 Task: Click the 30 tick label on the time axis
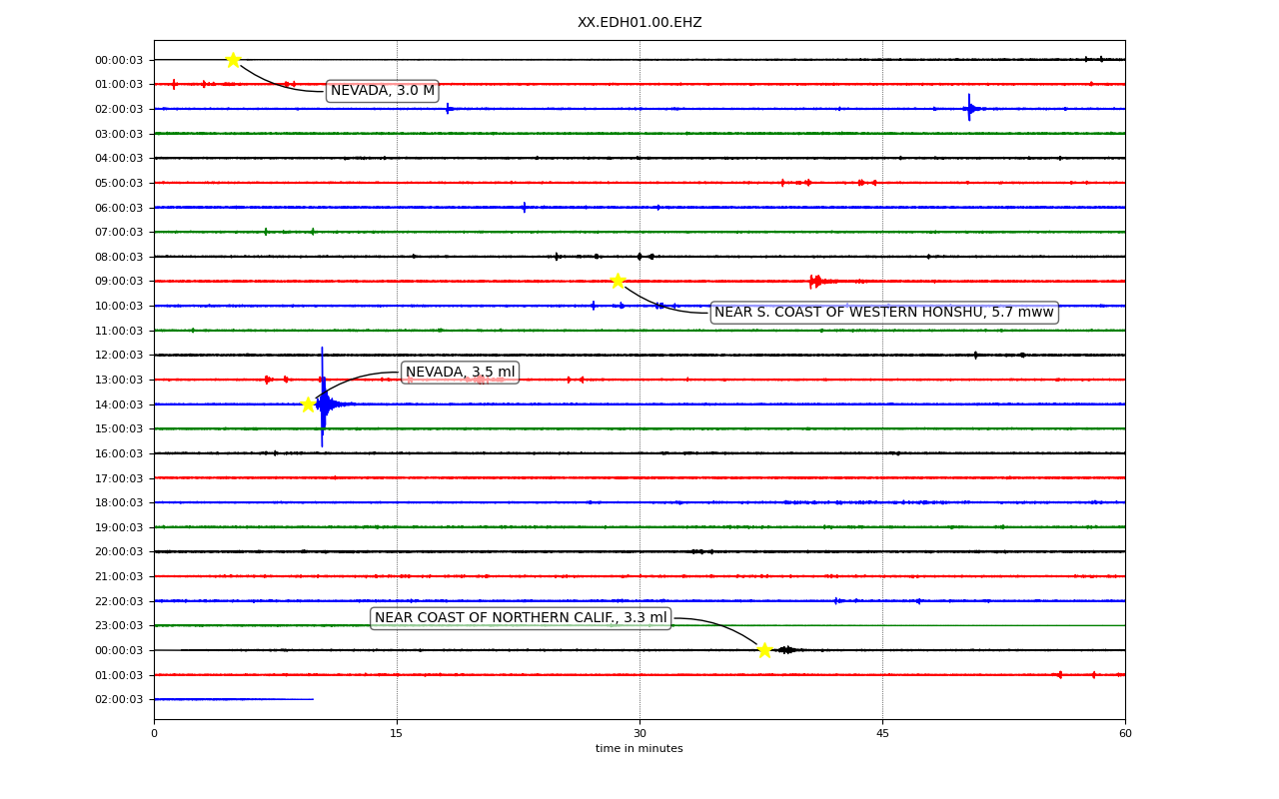[639, 734]
